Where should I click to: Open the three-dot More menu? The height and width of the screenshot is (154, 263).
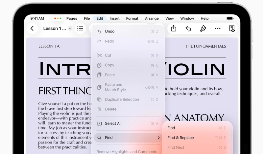[x=218, y=29]
